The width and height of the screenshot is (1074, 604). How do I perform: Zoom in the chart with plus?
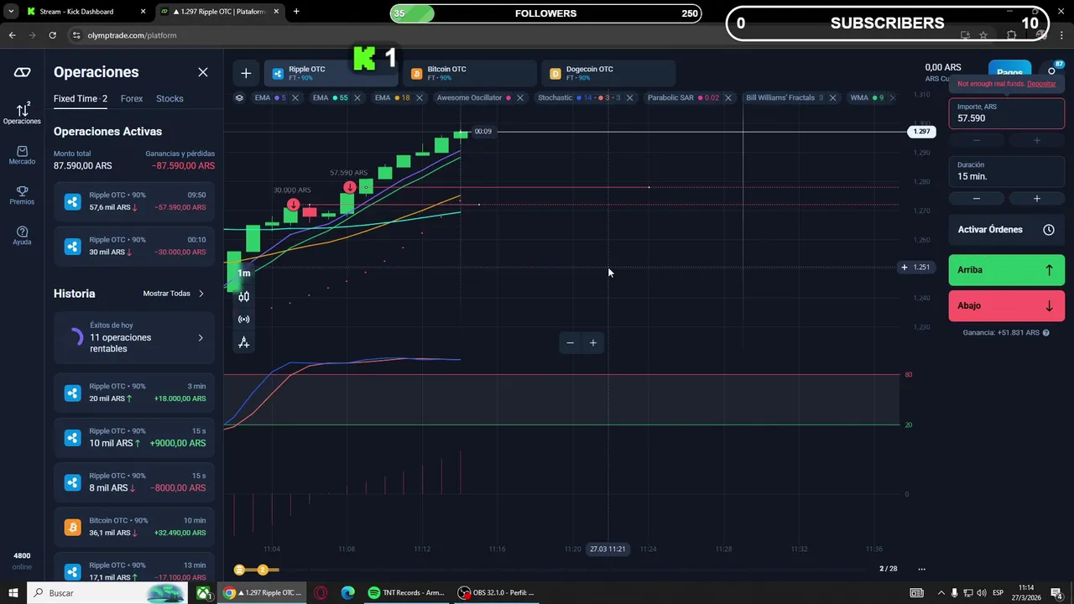point(593,342)
